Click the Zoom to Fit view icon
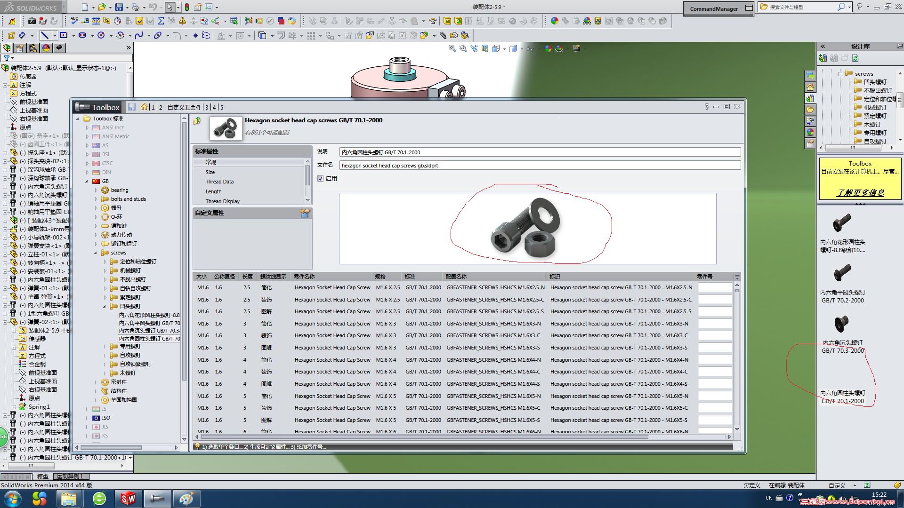Image resolution: width=904 pixels, height=508 pixels. [452, 48]
